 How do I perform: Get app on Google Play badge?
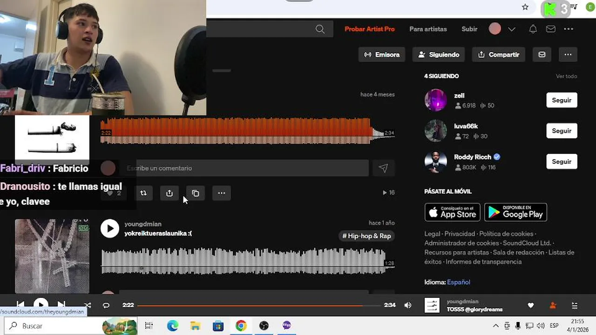tap(515, 212)
